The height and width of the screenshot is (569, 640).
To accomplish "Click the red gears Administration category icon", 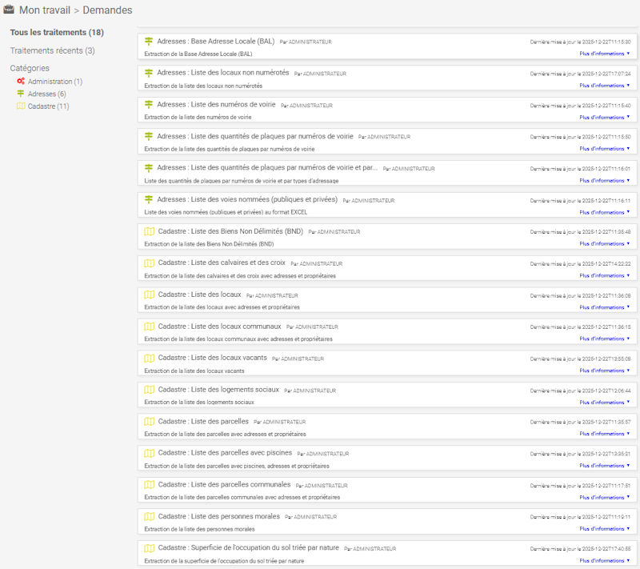I will [x=21, y=82].
